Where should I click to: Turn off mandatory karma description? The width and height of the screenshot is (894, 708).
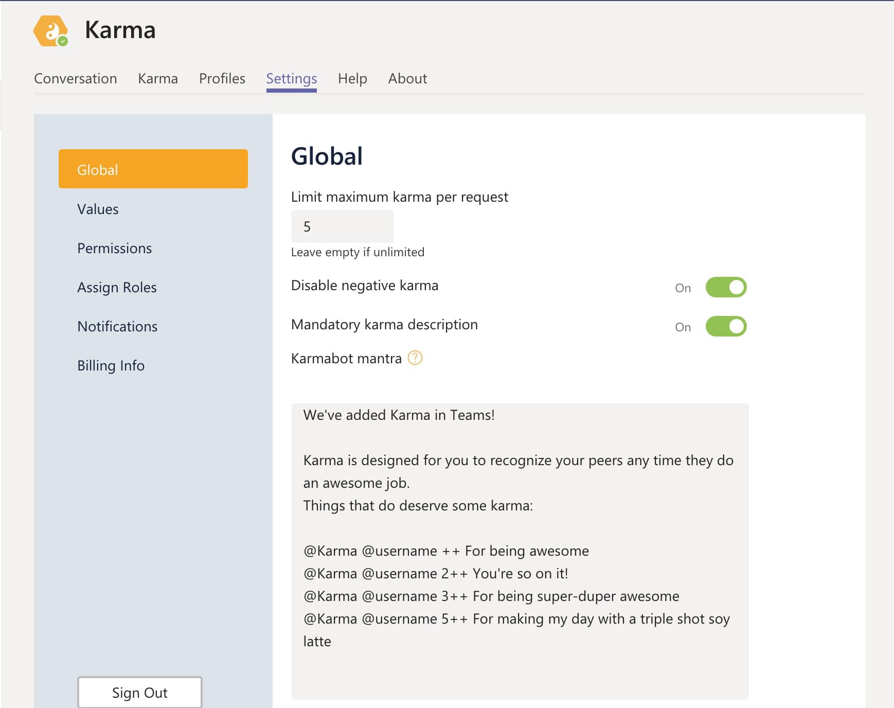pyautogui.click(x=726, y=326)
